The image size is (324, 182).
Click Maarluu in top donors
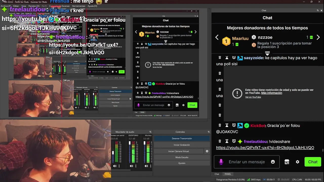pos(240,39)
